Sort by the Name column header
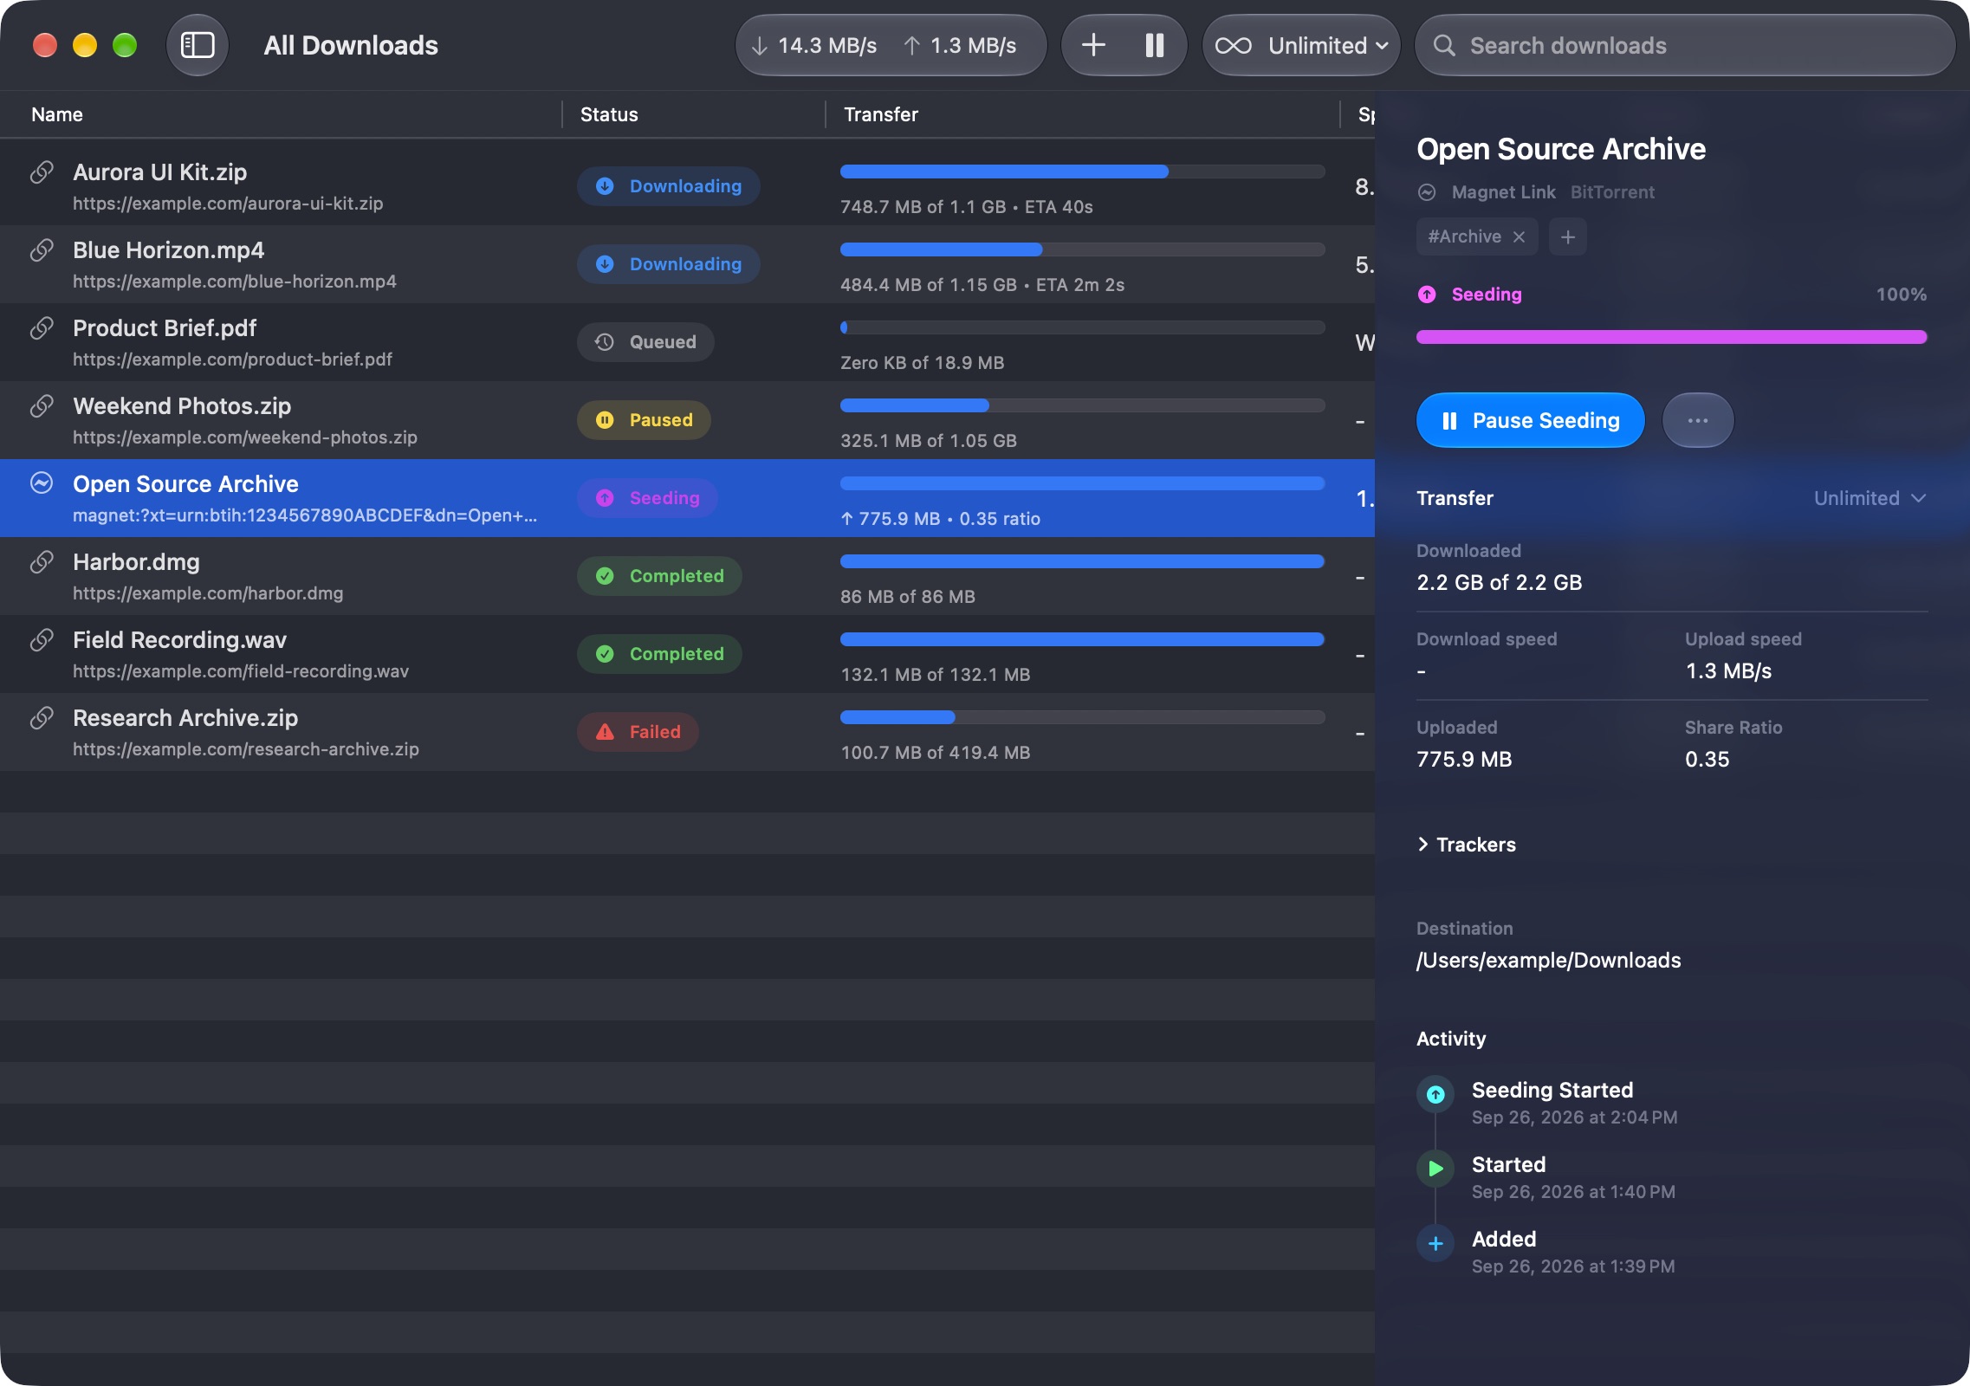Viewport: 1970px width, 1386px height. click(x=57, y=114)
